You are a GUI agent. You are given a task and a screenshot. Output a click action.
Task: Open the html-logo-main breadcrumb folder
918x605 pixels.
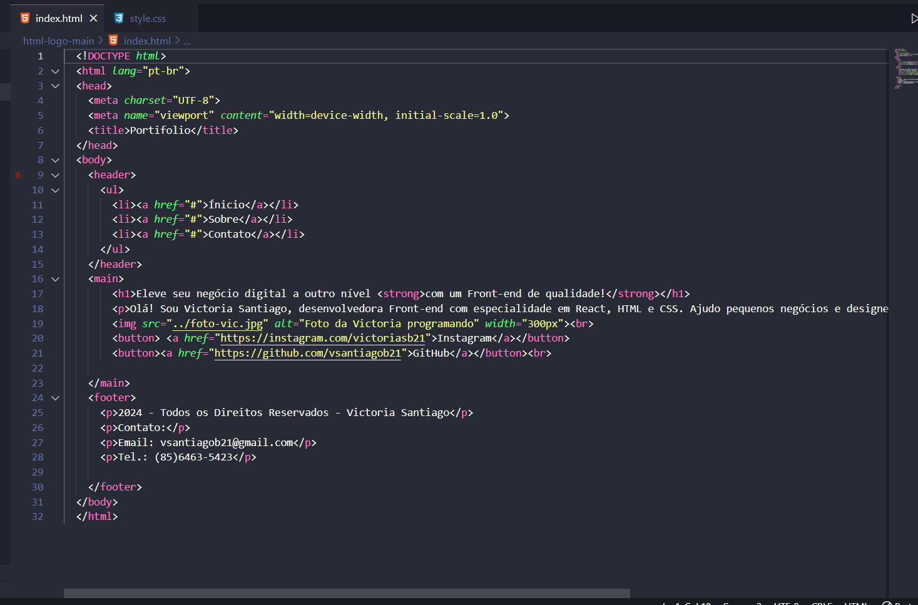point(58,41)
